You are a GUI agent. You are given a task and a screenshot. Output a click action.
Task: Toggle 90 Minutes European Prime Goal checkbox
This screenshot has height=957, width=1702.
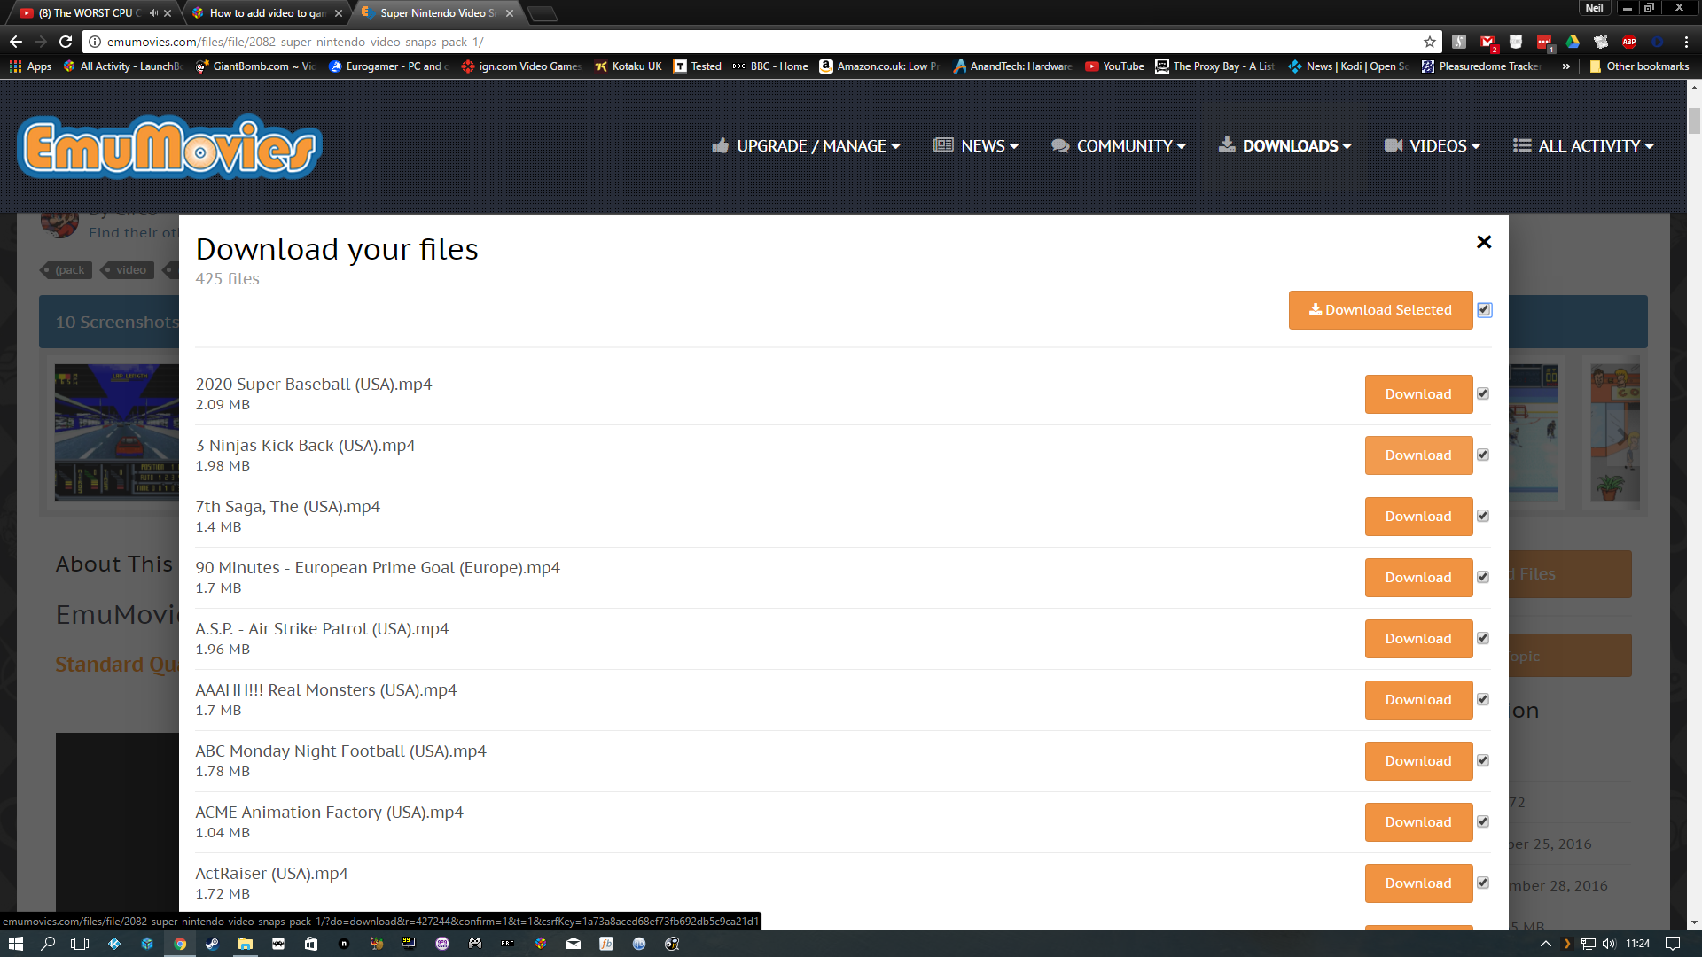1483,577
